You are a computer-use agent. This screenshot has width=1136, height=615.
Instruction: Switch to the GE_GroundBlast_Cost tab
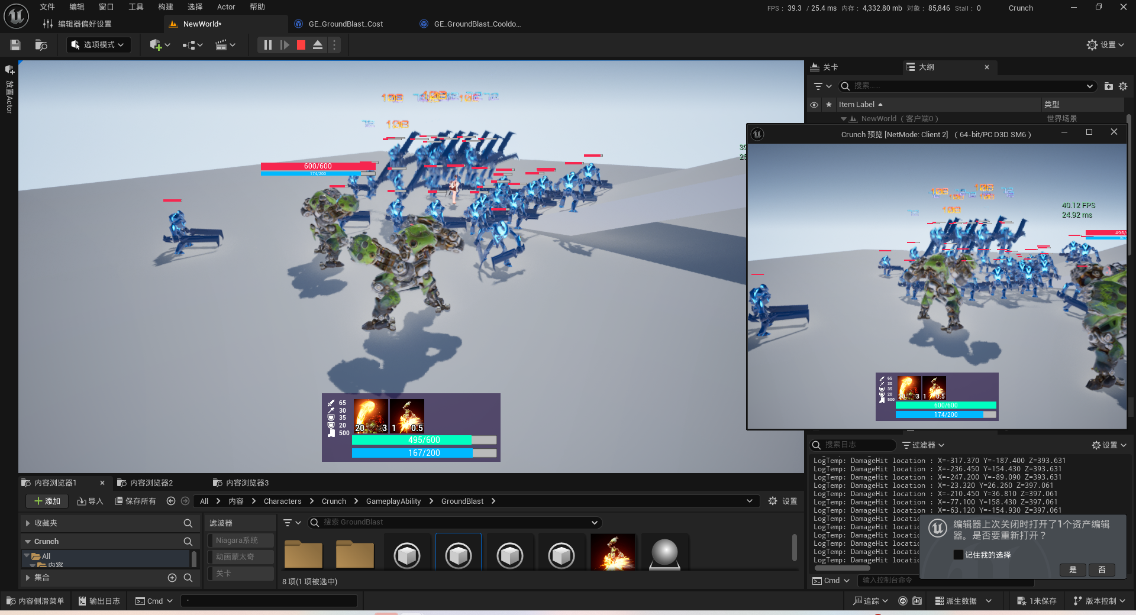[346, 24]
